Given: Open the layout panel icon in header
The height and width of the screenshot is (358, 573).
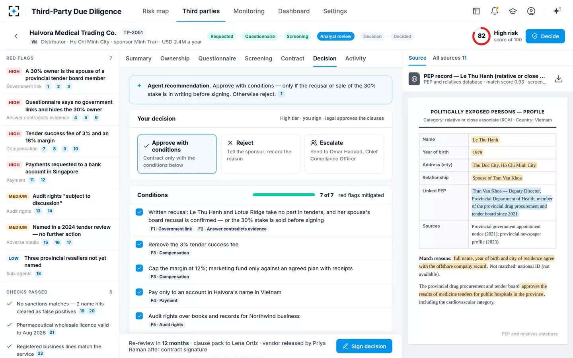Looking at the screenshot, I should [476, 11].
